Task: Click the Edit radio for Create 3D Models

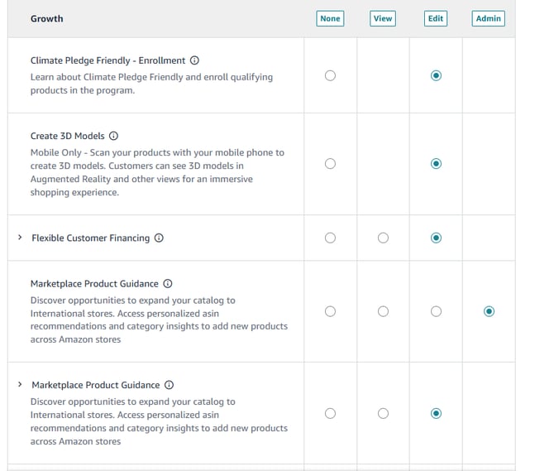Action: [x=436, y=164]
